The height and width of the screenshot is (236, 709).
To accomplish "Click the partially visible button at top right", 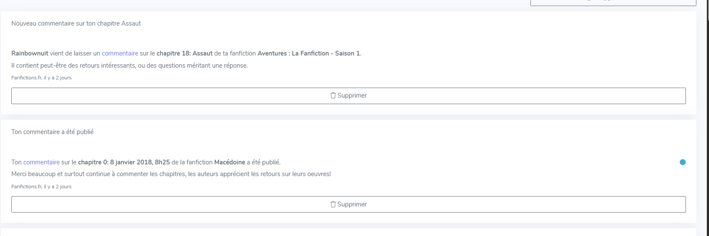I will pyautogui.click(x=613, y=3).
